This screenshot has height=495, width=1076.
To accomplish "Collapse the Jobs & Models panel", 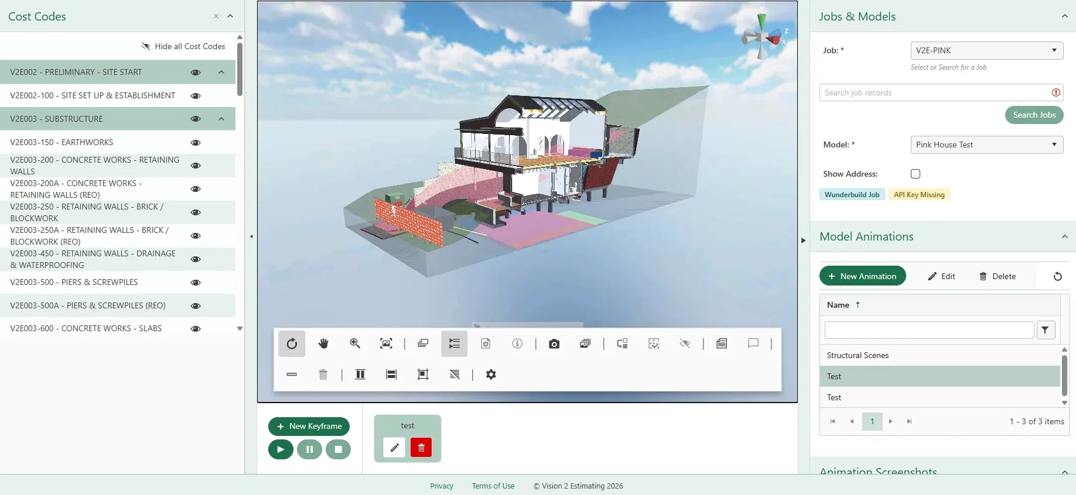I will tap(1065, 16).
